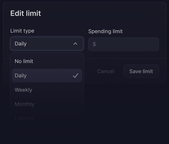
Task: Click the dollar sign in spending field
Action: pos(94,44)
